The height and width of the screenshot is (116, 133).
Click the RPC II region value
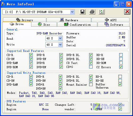pos(44,105)
